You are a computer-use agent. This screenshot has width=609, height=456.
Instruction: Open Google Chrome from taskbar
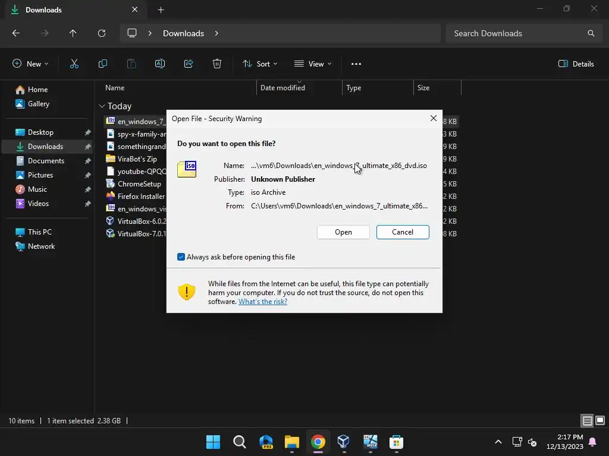coord(318,442)
